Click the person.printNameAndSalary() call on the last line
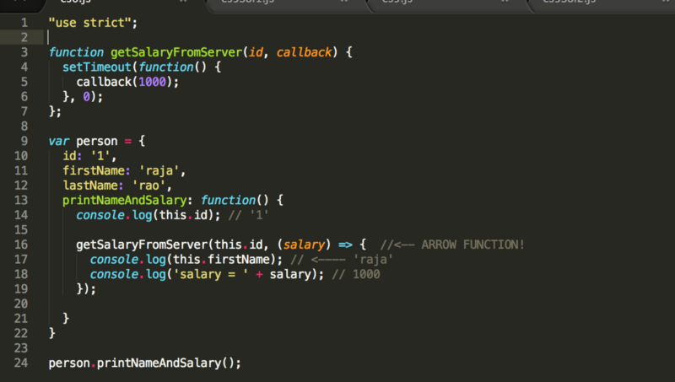 (144, 363)
